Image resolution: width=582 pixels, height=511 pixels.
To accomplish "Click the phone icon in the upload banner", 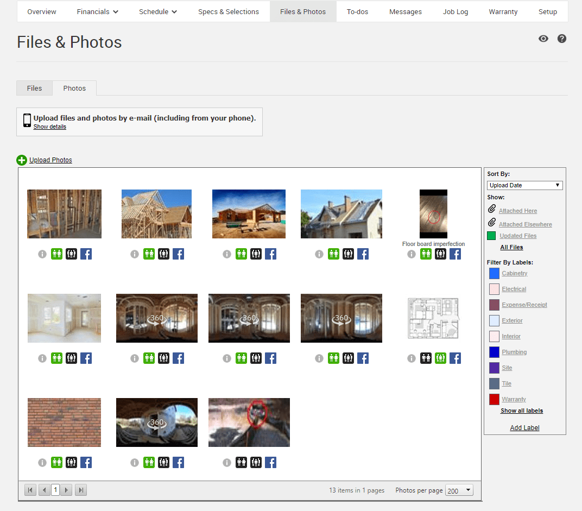I will [x=27, y=120].
